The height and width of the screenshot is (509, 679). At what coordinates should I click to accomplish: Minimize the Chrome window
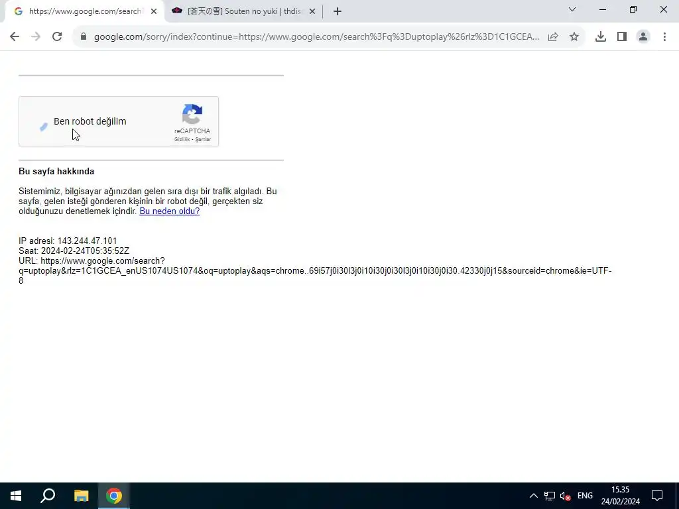(x=602, y=9)
